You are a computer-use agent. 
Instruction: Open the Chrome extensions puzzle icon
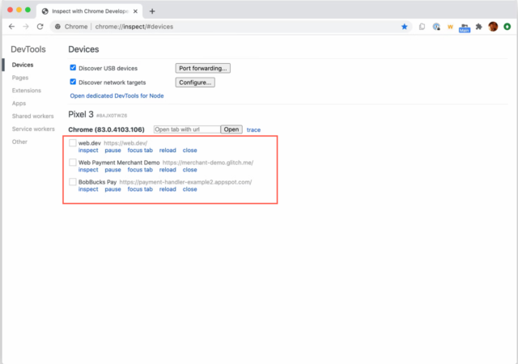479,27
